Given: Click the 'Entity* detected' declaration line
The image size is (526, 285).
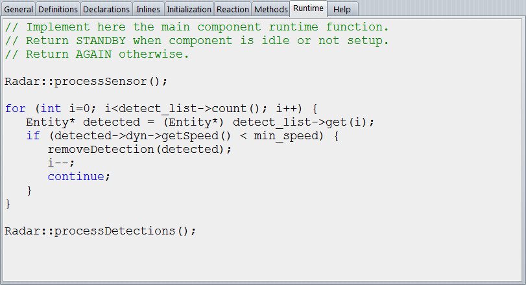Looking at the screenshot, I should (x=200, y=122).
